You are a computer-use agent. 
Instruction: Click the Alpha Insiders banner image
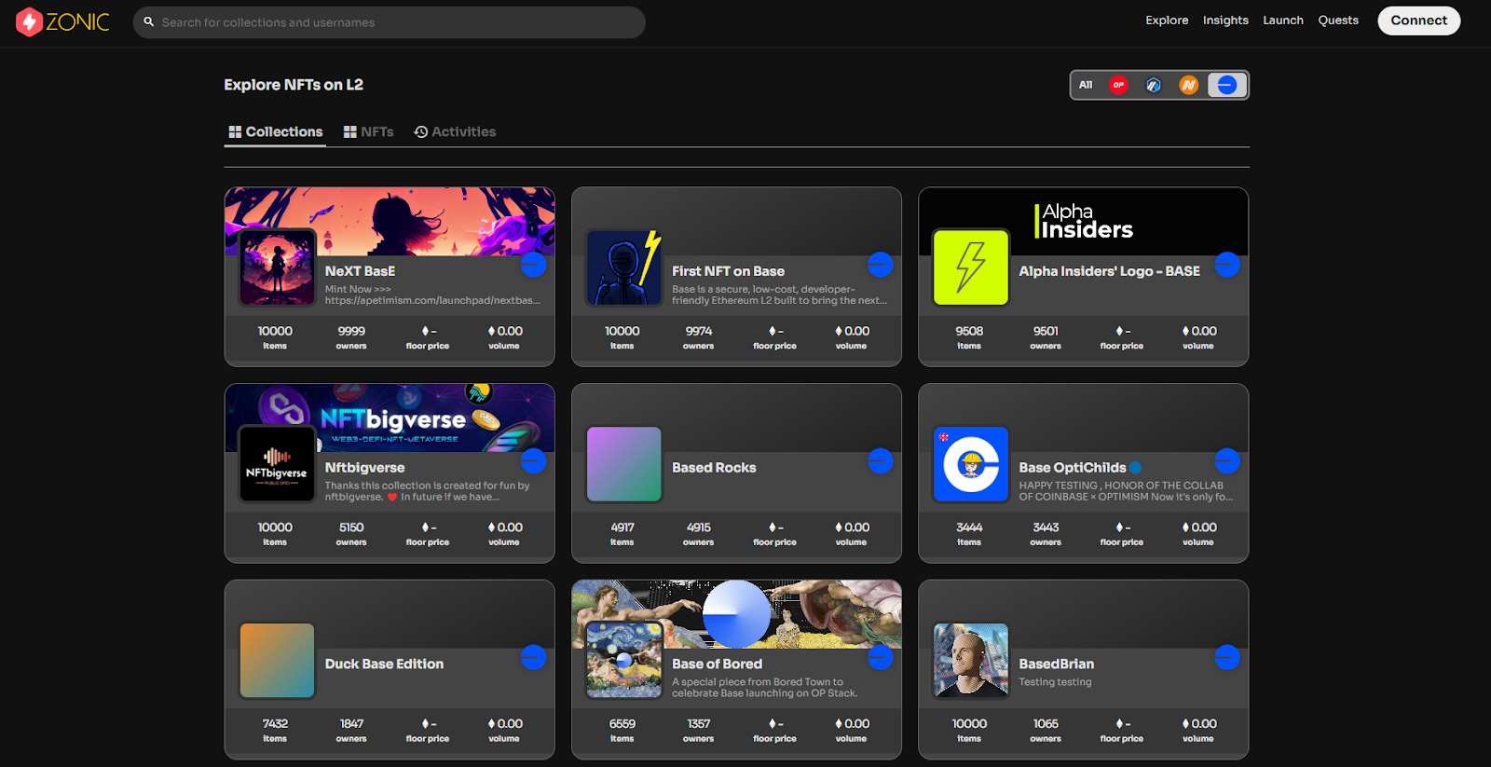tap(1083, 221)
